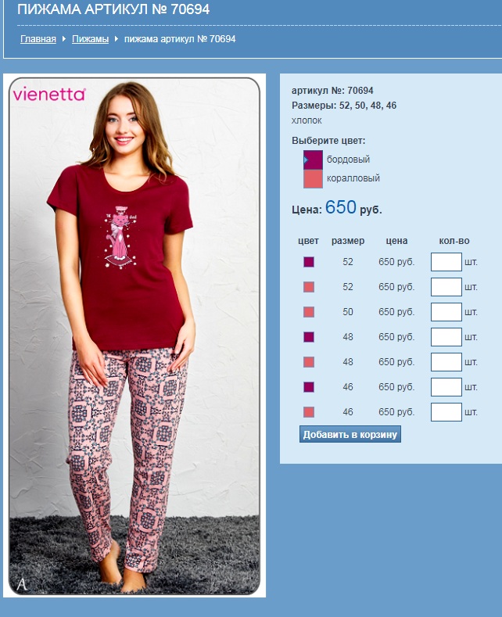
Task: Click the burgundy color icon in size 48 row
Action: (309, 337)
